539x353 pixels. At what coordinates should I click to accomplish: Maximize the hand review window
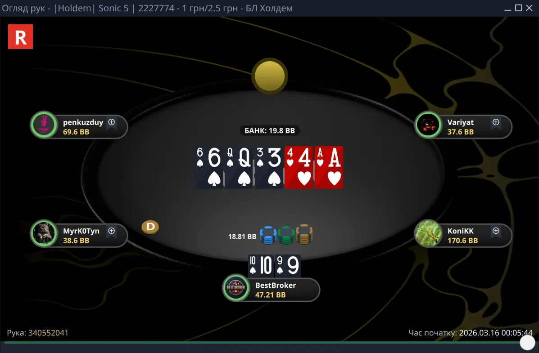(x=518, y=8)
